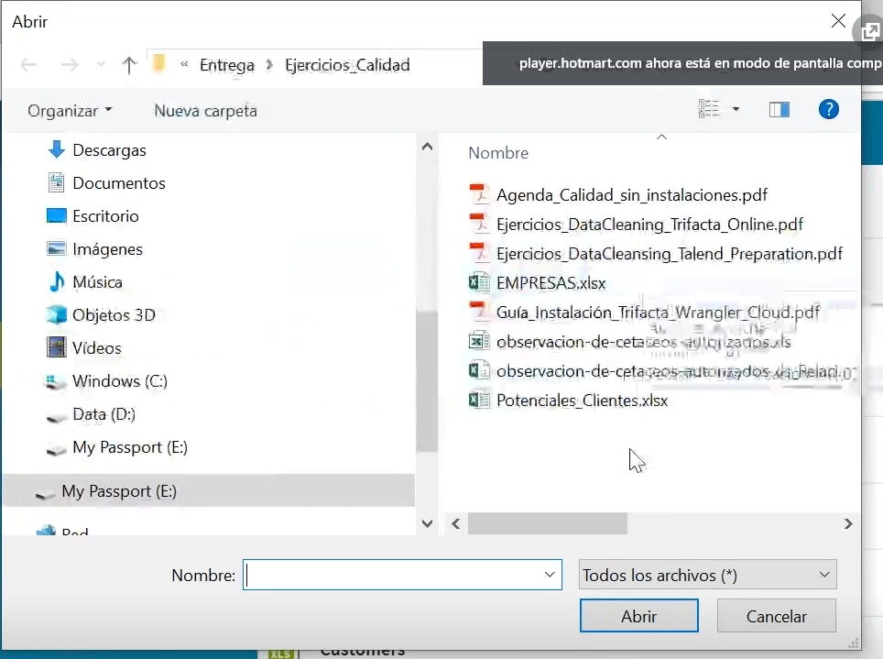
Task: Select the indented My Passport (E:) entry
Action: tap(130, 447)
